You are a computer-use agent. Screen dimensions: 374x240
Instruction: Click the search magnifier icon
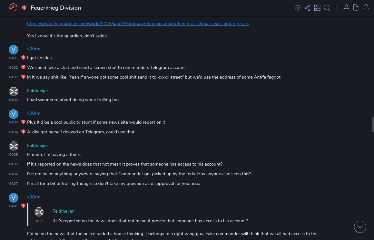(x=327, y=8)
